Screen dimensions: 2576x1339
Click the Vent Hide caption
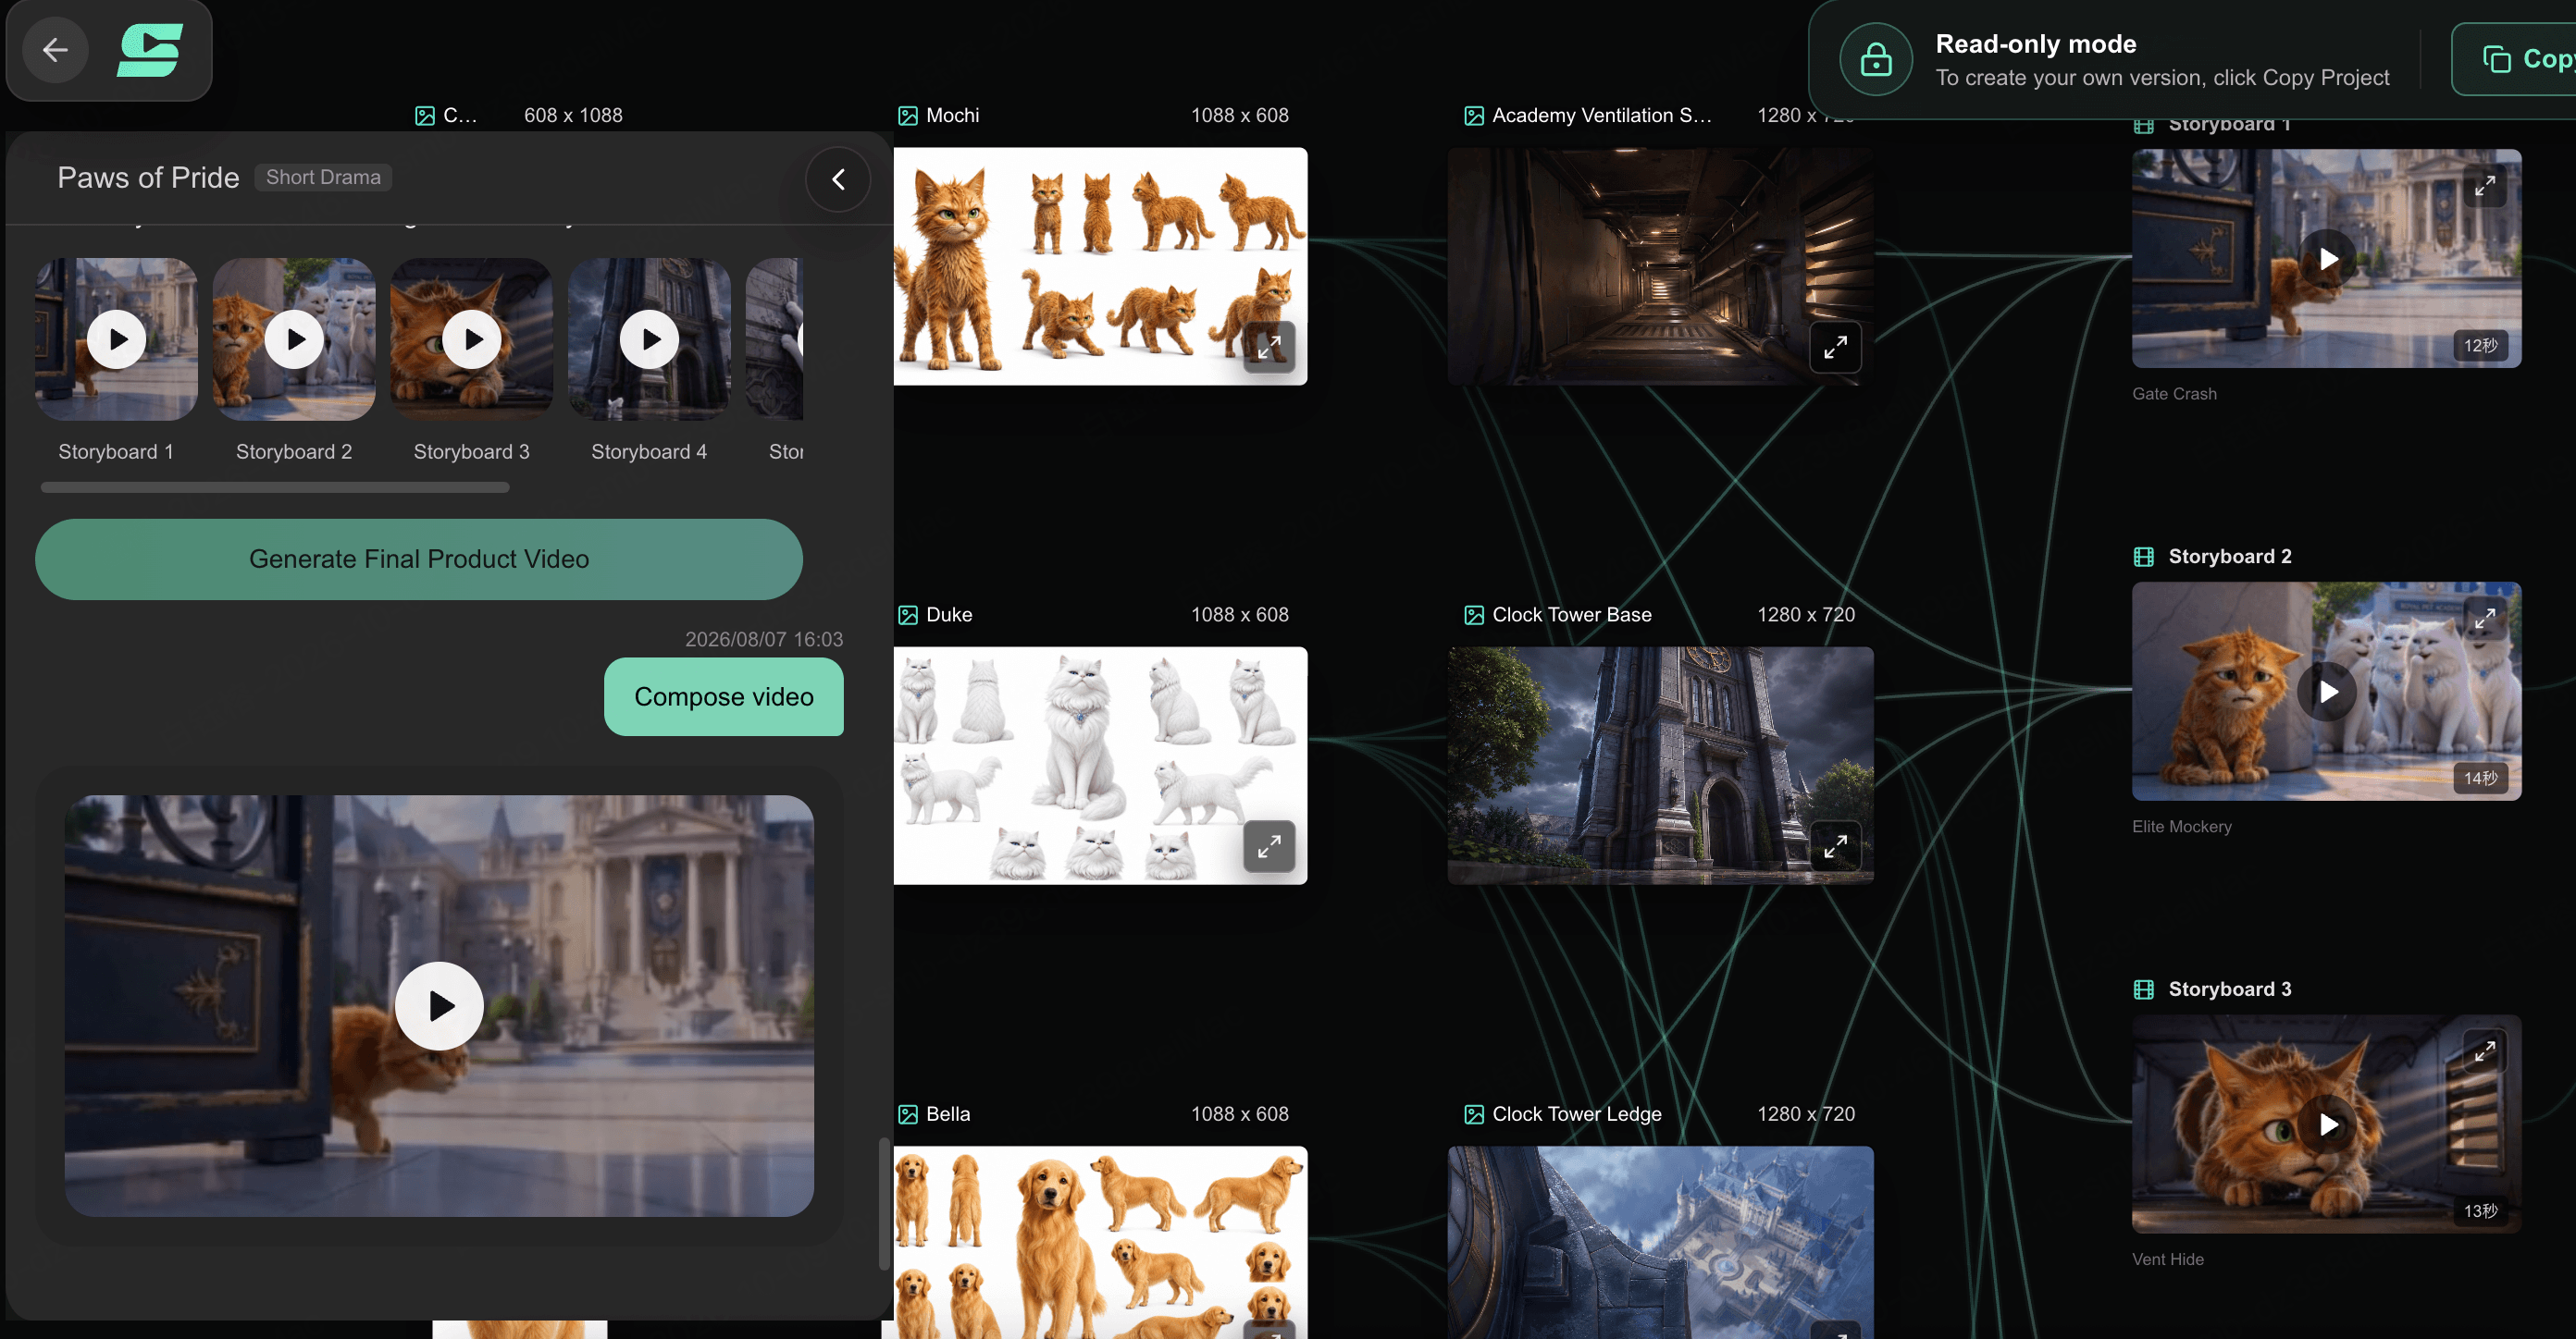point(2168,1259)
